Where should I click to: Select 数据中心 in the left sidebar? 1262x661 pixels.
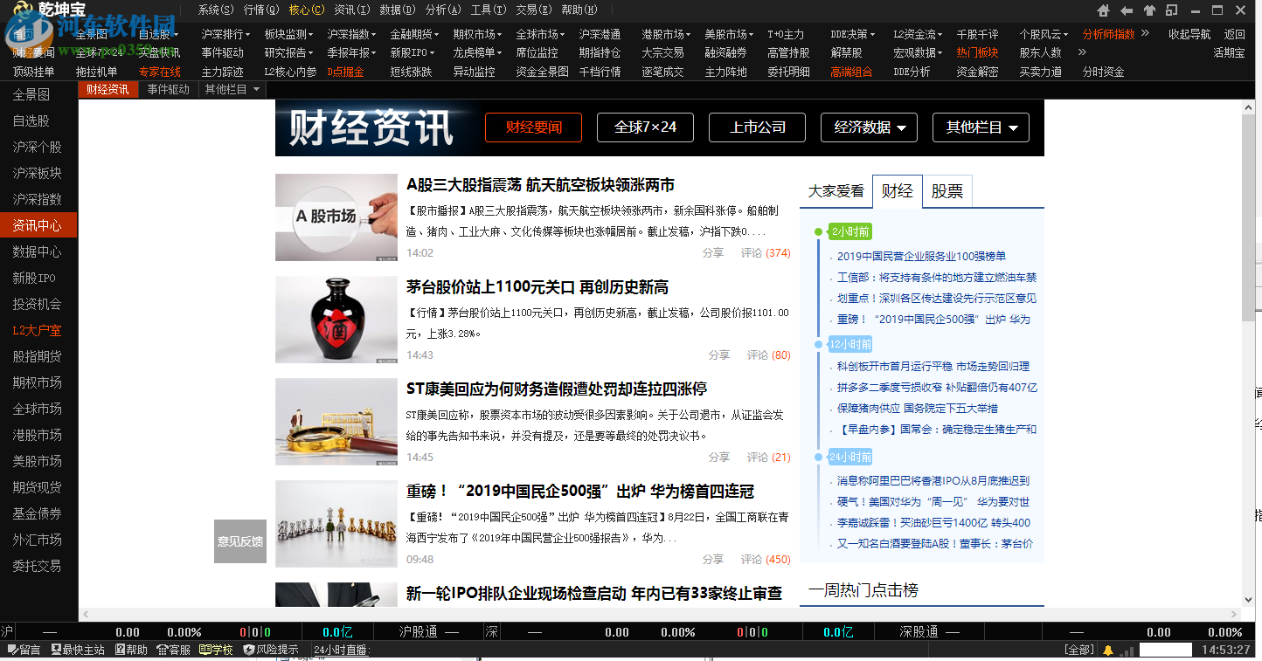point(38,251)
